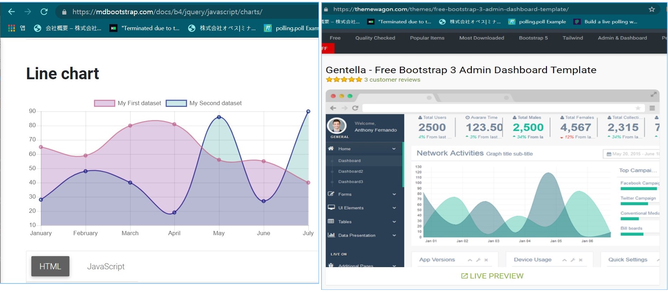Click the hamburger menu icon in the preview mockup
Viewport: 668px width, 292px height.
click(652, 108)
